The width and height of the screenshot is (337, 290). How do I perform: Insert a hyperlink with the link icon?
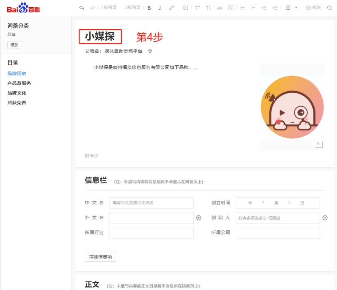tap(171, 8)
